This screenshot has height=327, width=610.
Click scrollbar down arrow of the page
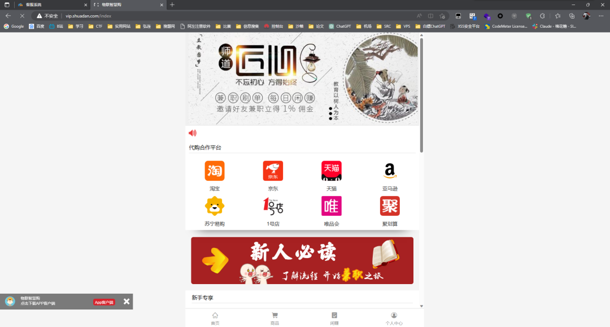click(421, 306)
